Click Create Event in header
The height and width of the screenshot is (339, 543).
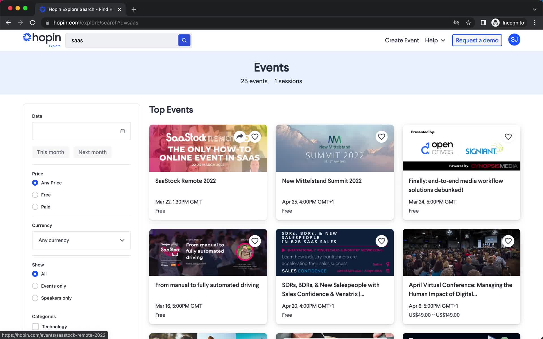[402, 40]
